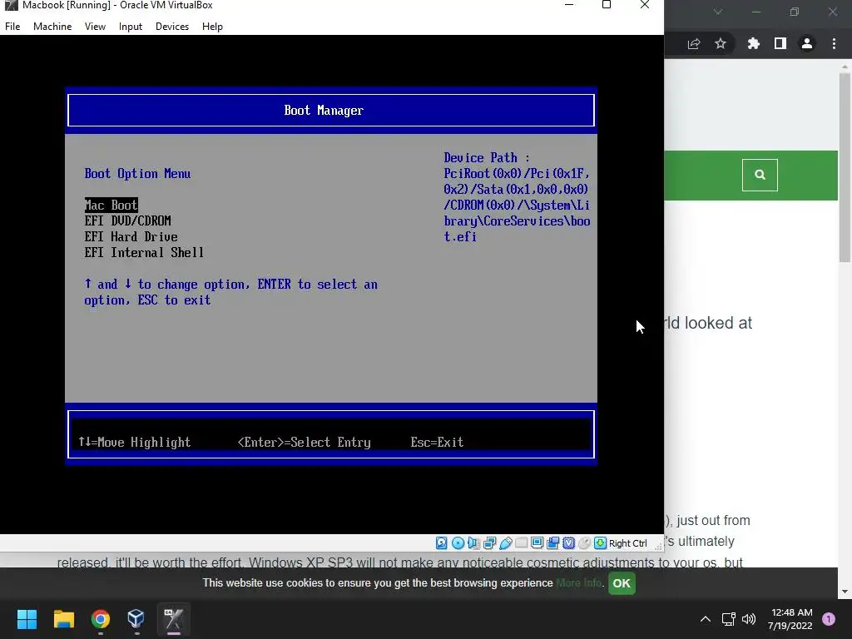This screenshot has width=852, height=639.
Task: Open the Windows Start menu
Action: 27,619
